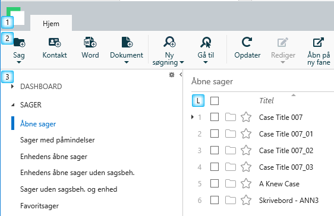This screenshot has height=216, width=334.
Task: Click folder icon of A Knew Case
Action: click(x=231, y=183)
